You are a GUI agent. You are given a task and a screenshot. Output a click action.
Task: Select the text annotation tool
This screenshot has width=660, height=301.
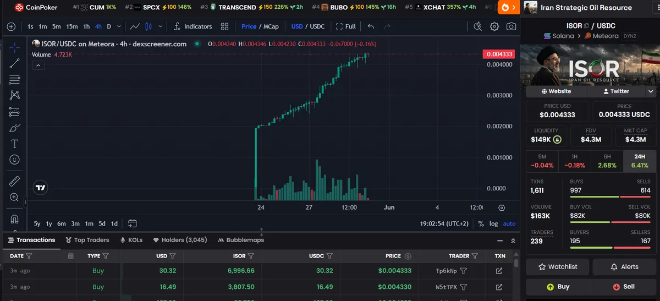pos(15,144)
